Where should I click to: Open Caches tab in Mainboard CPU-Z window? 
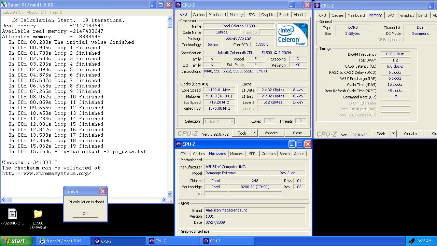[199, 154]
